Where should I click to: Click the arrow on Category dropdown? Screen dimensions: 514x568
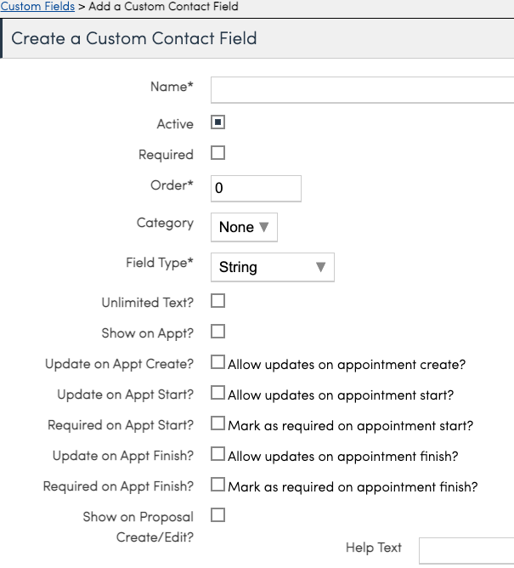coord(263,227)
